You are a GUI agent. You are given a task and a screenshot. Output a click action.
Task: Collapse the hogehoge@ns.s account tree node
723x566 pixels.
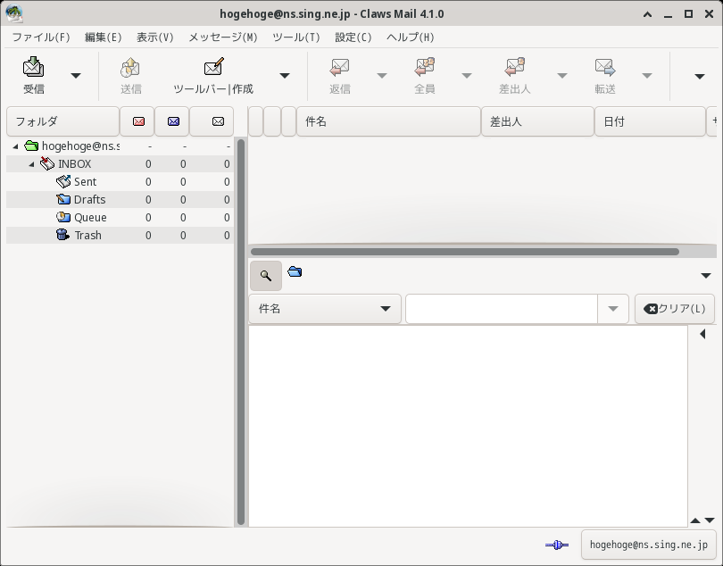coord(16,146)
